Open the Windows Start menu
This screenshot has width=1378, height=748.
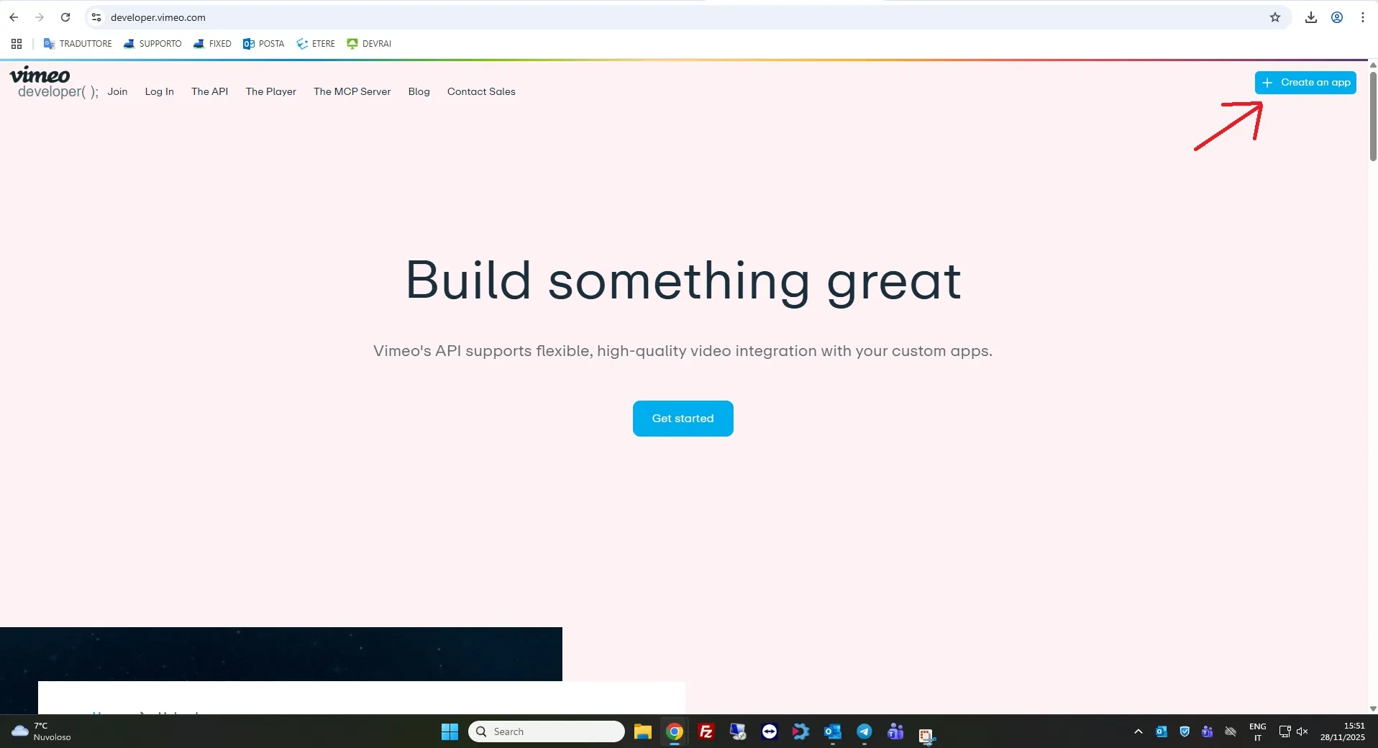coord(450,731)
